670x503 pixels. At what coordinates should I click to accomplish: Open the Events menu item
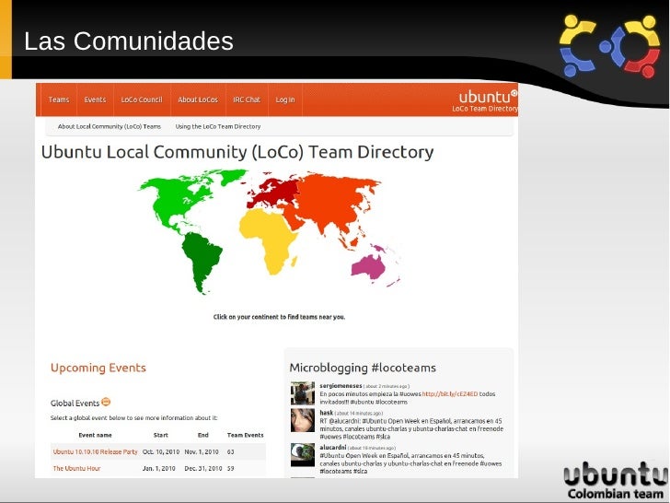[95, 99]
